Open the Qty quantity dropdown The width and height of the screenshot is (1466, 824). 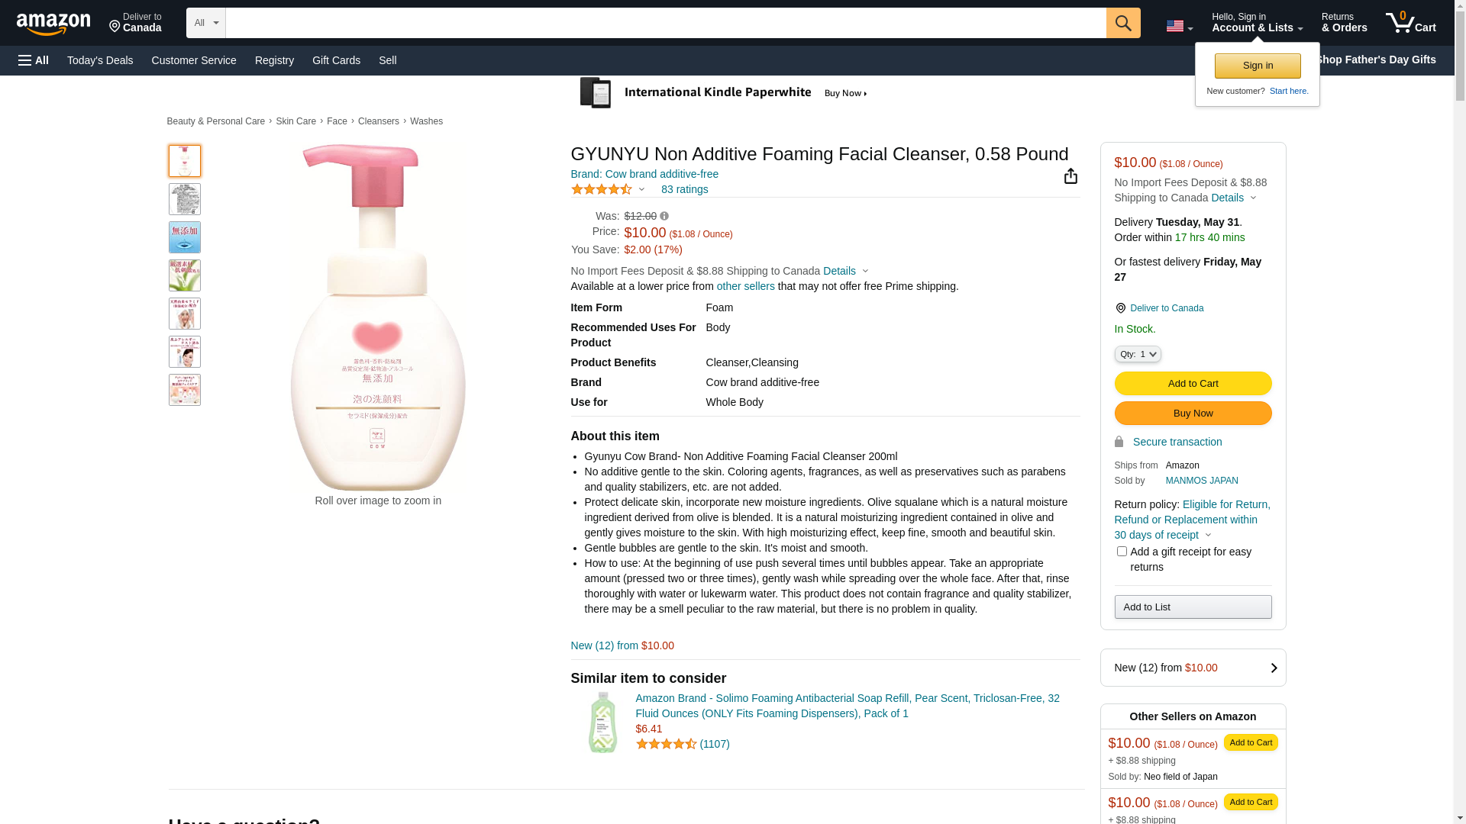click(x=1138, y=354)
